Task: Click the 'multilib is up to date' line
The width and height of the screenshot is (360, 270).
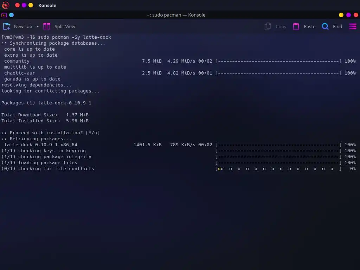Action: pyautogui.click(x=35, y=67)
